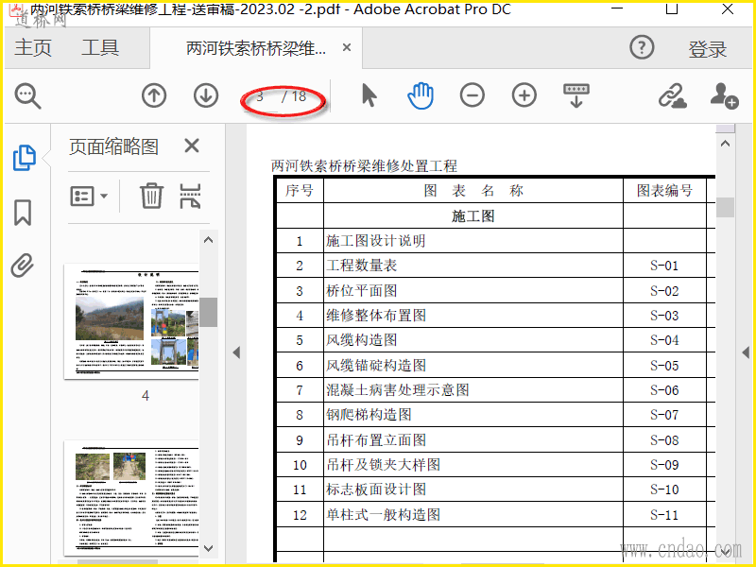Click the S-11 drawing number cell
Image resolution: width=756 pixels, height=567 pixels.
tap(664, 515)
